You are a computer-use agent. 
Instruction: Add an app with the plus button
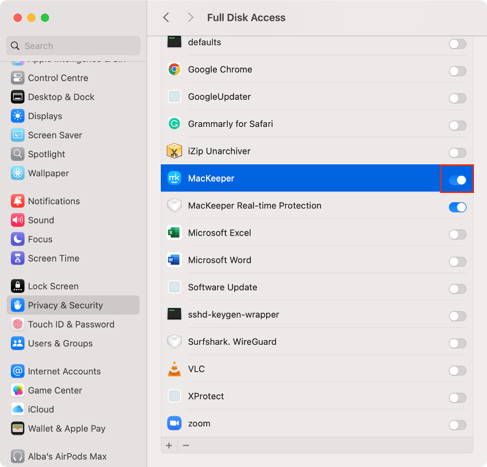click(x=169, y=445)
